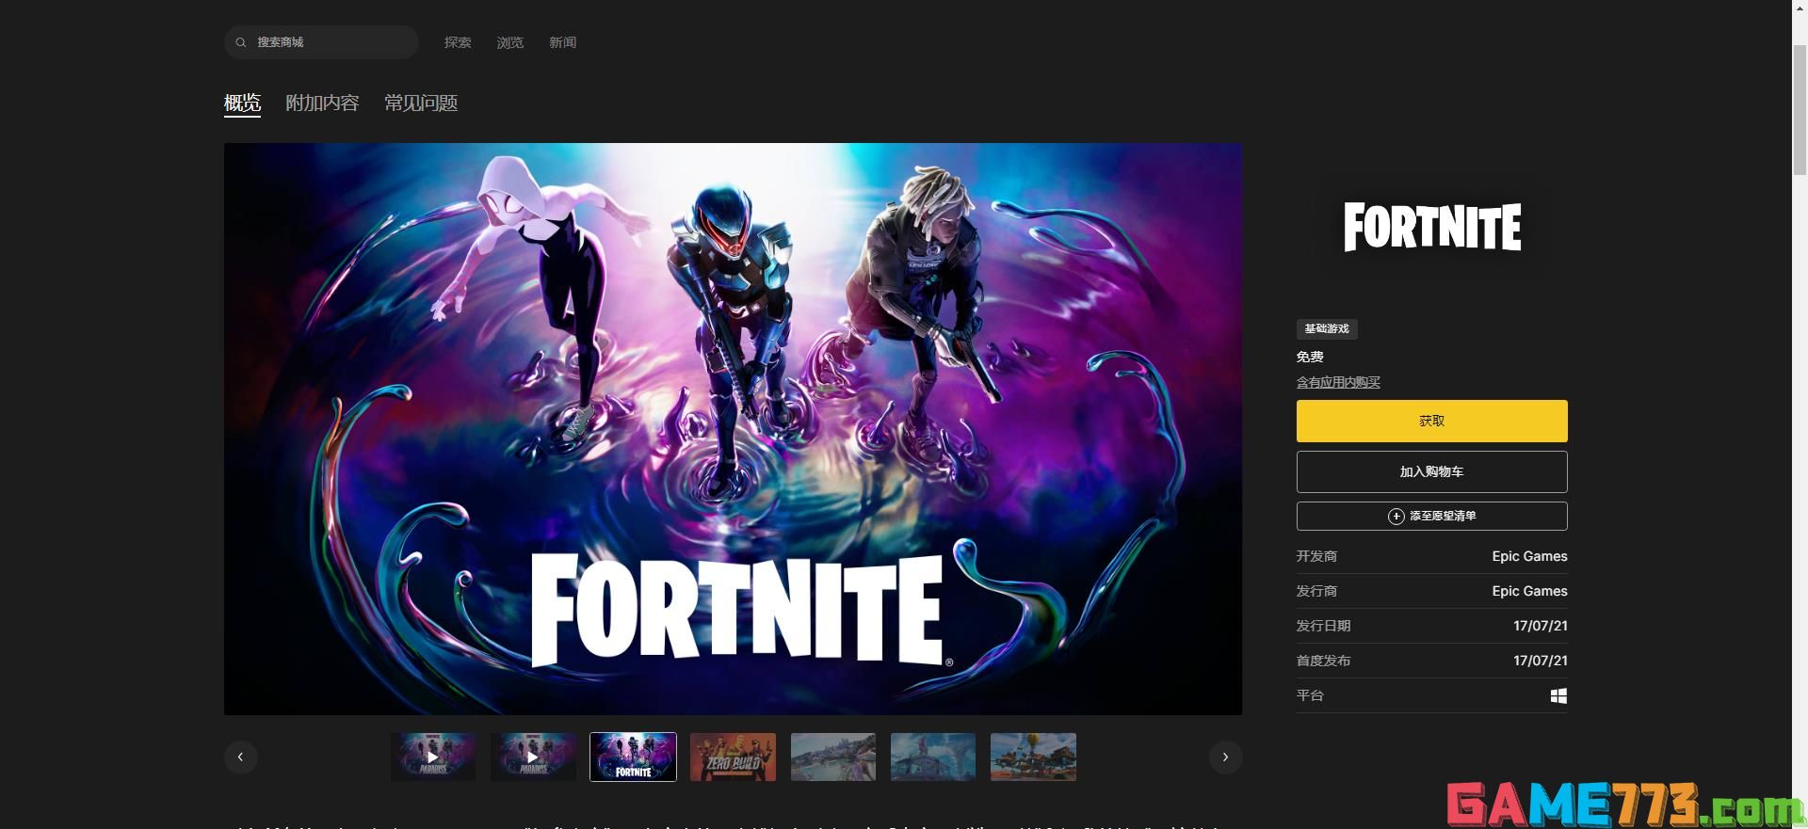Click the 首度发布 17/07/21 value

pos(1541,661)
